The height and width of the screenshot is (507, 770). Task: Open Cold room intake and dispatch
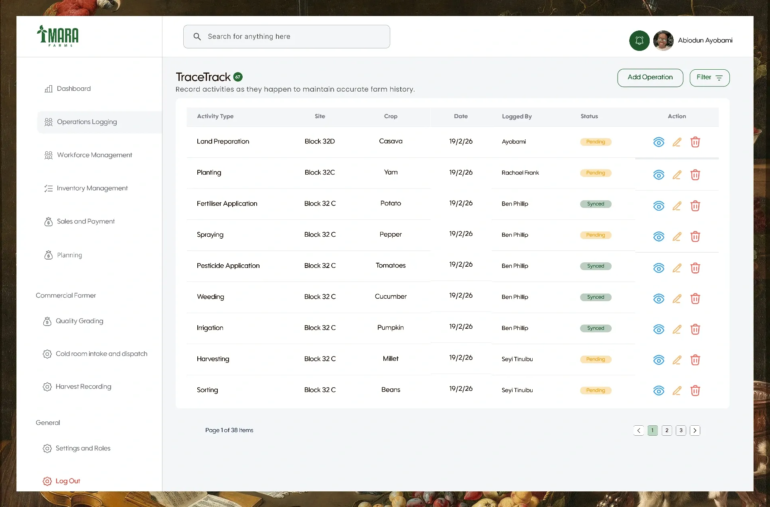click(95, 354)
